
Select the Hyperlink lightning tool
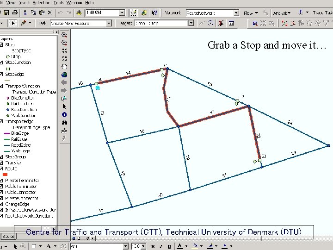pos(64,138)
